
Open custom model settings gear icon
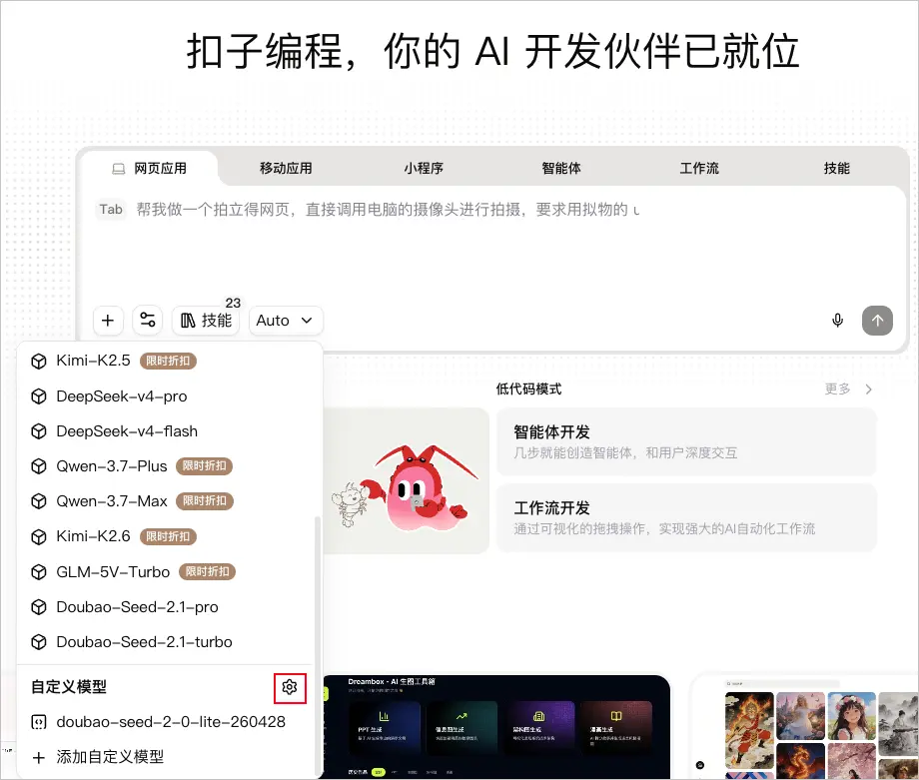pos(290,687)
